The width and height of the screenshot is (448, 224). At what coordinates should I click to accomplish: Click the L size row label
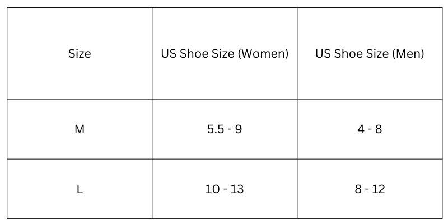click(80, 189)
